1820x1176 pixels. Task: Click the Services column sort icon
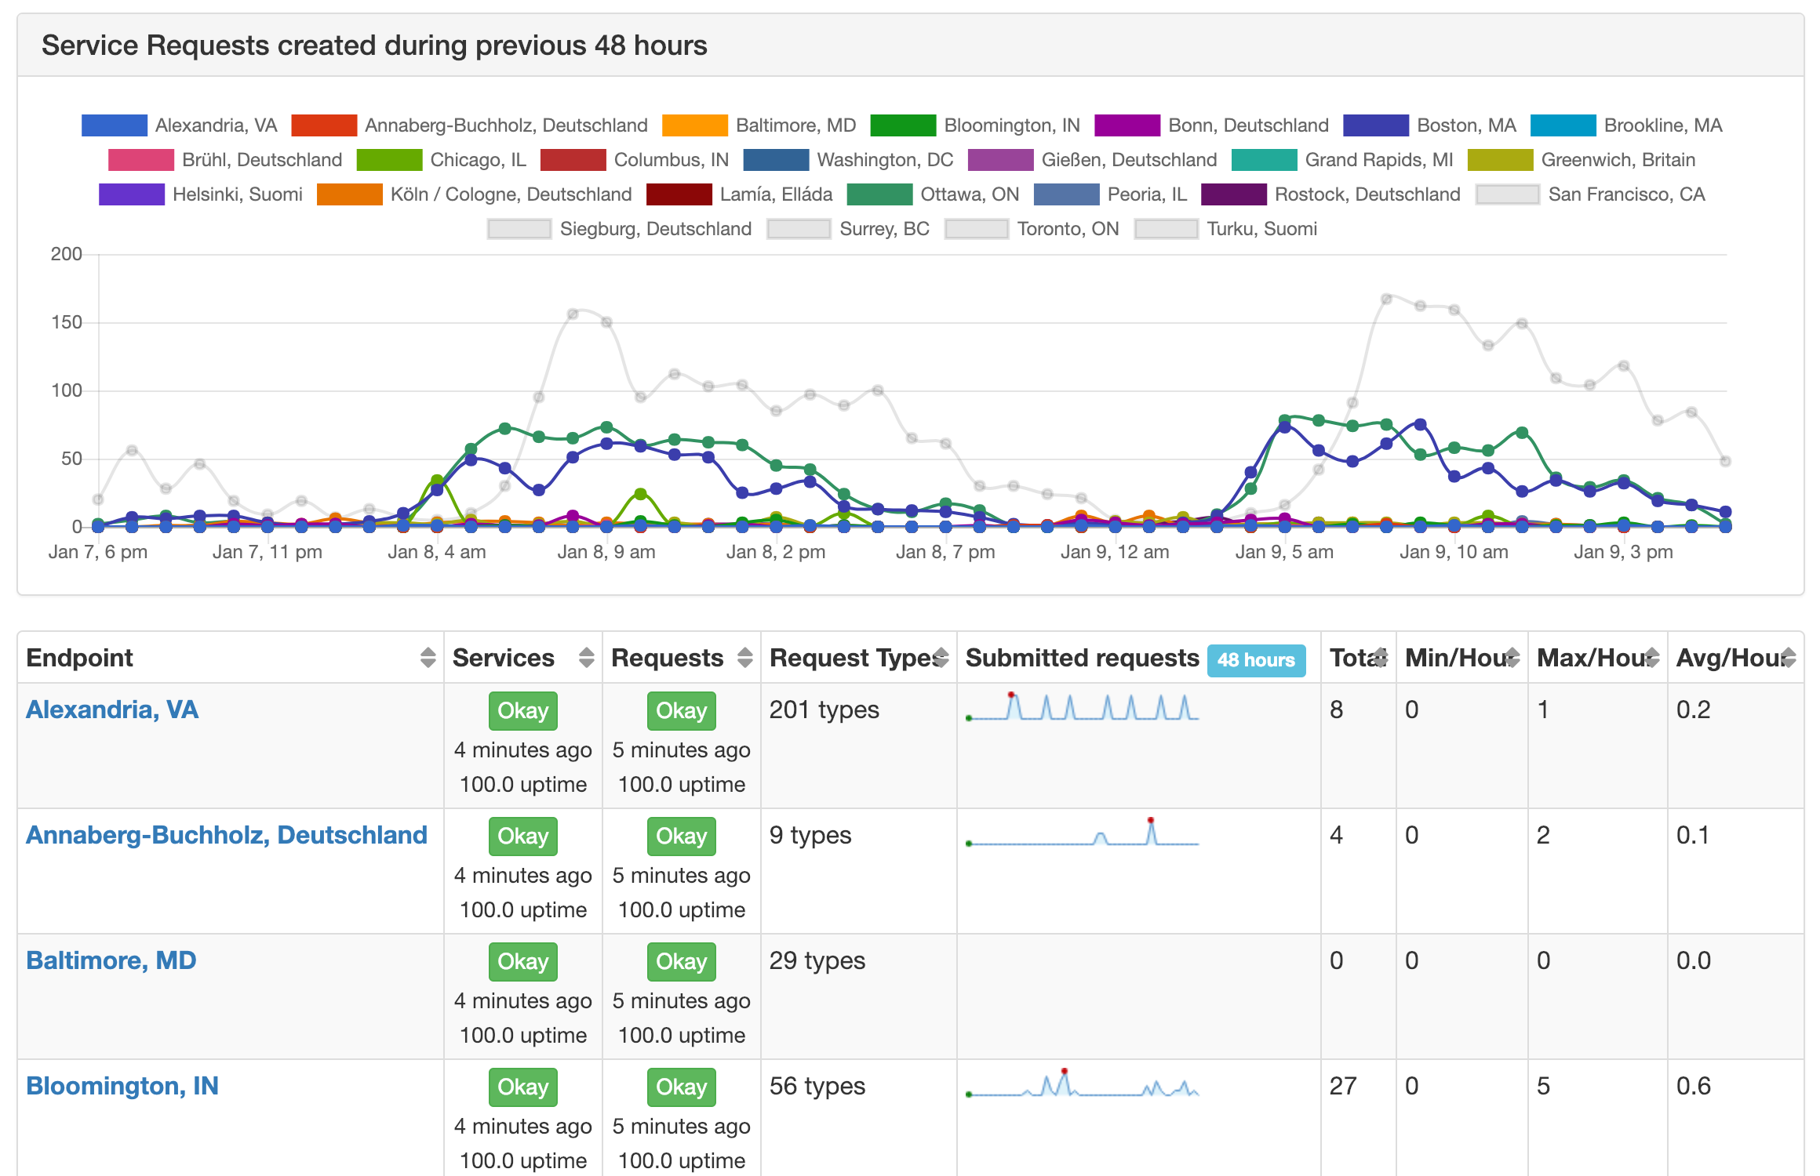tap(586, 658)
